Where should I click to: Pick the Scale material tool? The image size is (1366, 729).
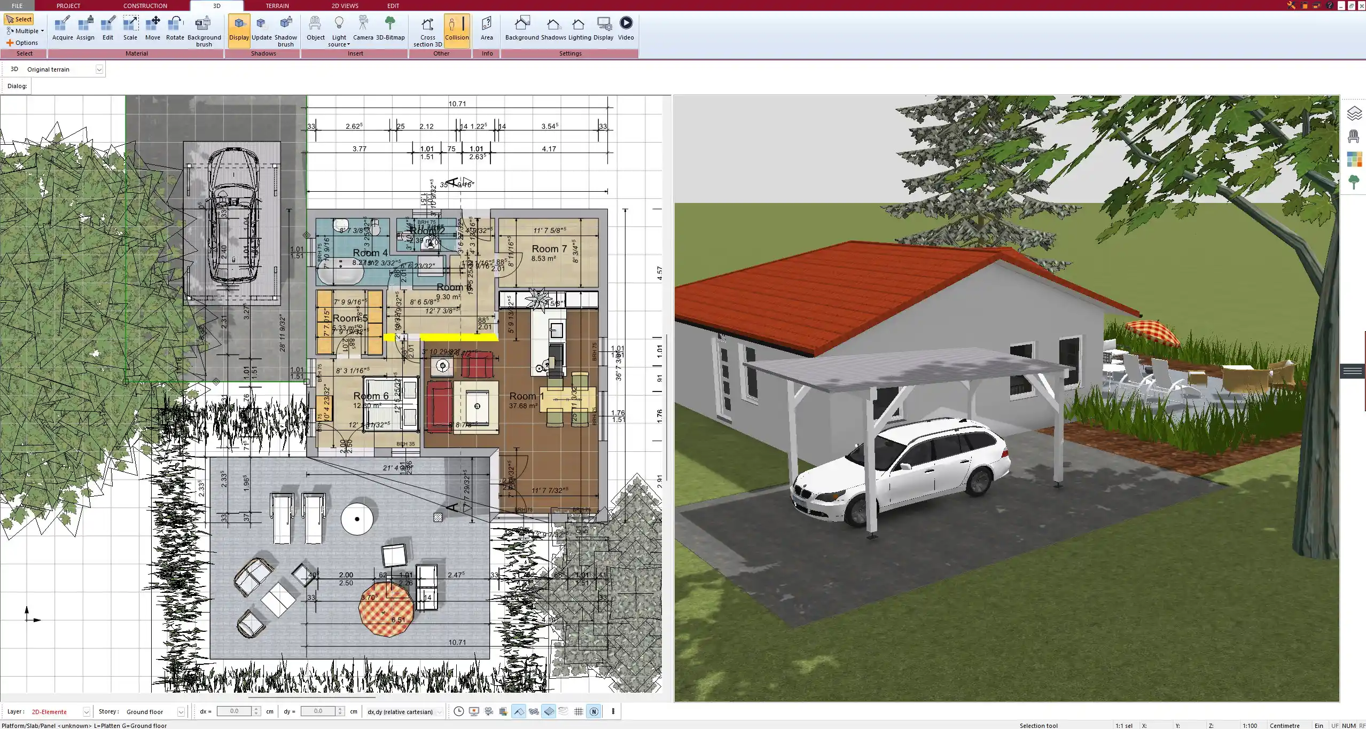point(130,28)
